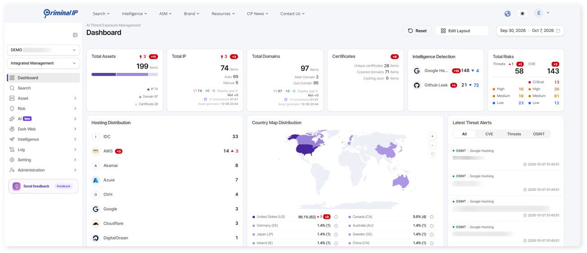This screenshot has height=253, width=587.
Task: Open the Intelligence top menu
Action: 134,14
